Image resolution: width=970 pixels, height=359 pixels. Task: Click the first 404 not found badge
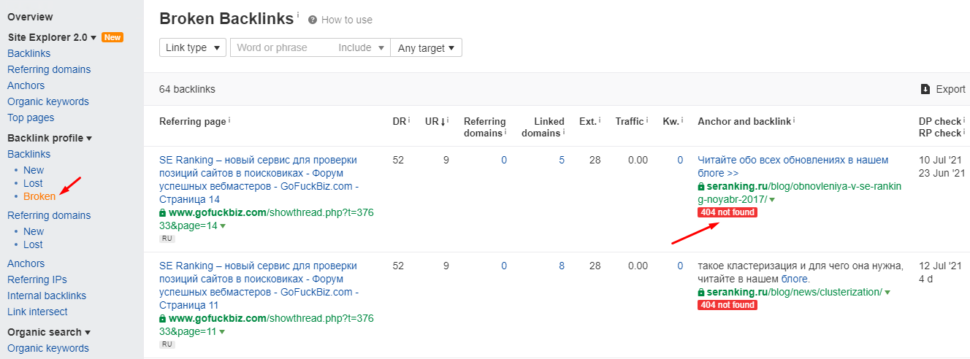tap(727, 212)
